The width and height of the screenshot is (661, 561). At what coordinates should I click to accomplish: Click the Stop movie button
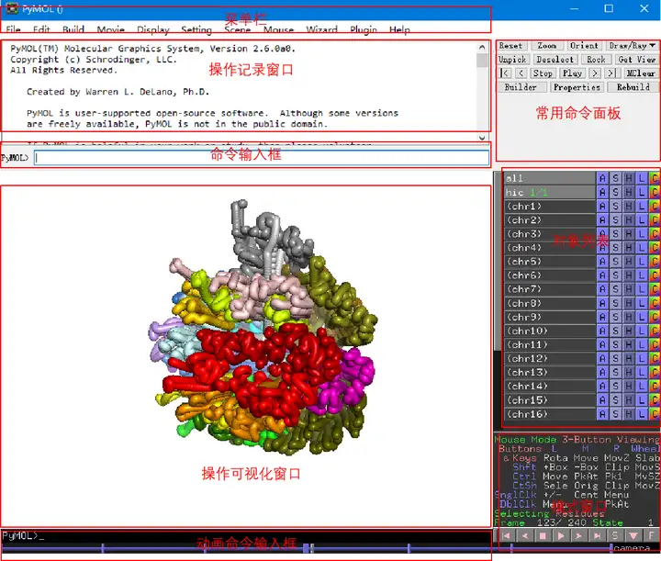click(543, 73)
